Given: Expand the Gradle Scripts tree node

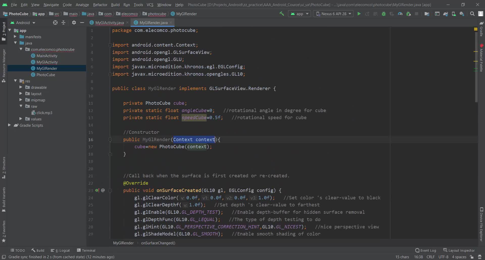Looking at the screenshot, I should (9, 125).
